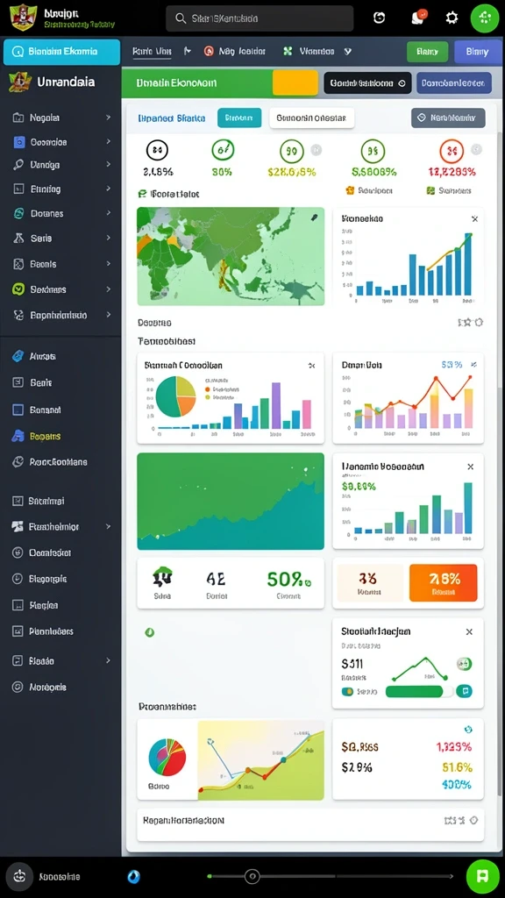This screenshot has height=898, width=505.
Task: Click the green check icon beside Sexmans
Action: (18, 289)
